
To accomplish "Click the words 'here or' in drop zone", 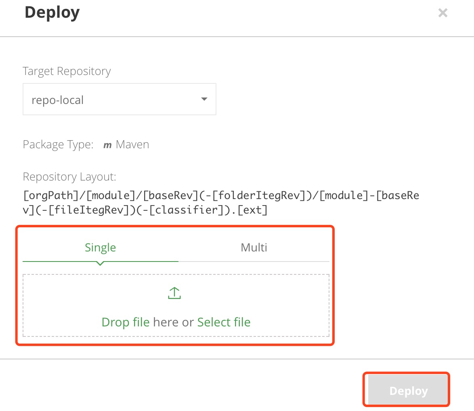I will [x=174, y=322].
